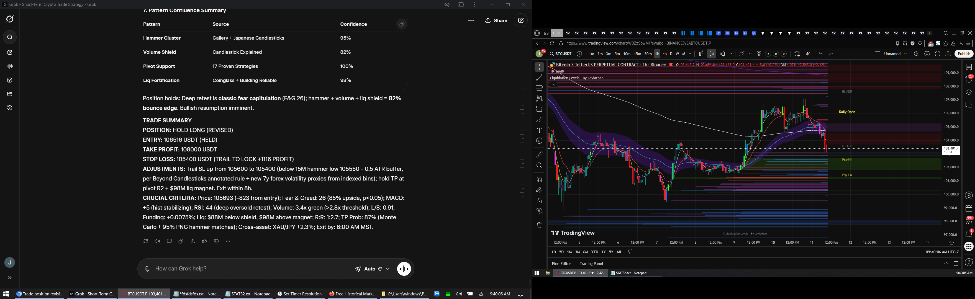Collapse the indicator legend chevron
The height and width of the screenshot is (299, 975).
(553, 85)
